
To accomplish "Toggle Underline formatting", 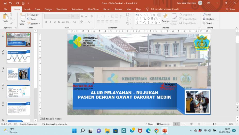I will point(55,22).
